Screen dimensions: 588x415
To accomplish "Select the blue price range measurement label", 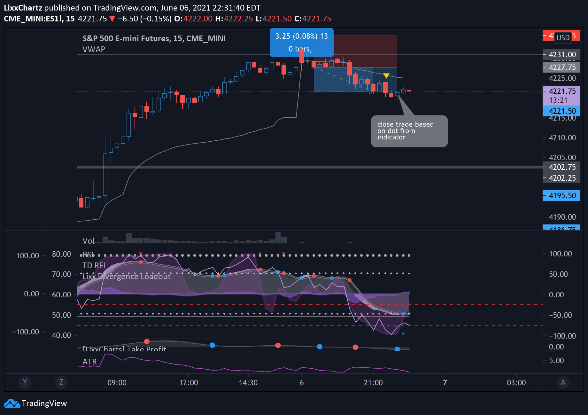I will [301, 42].
